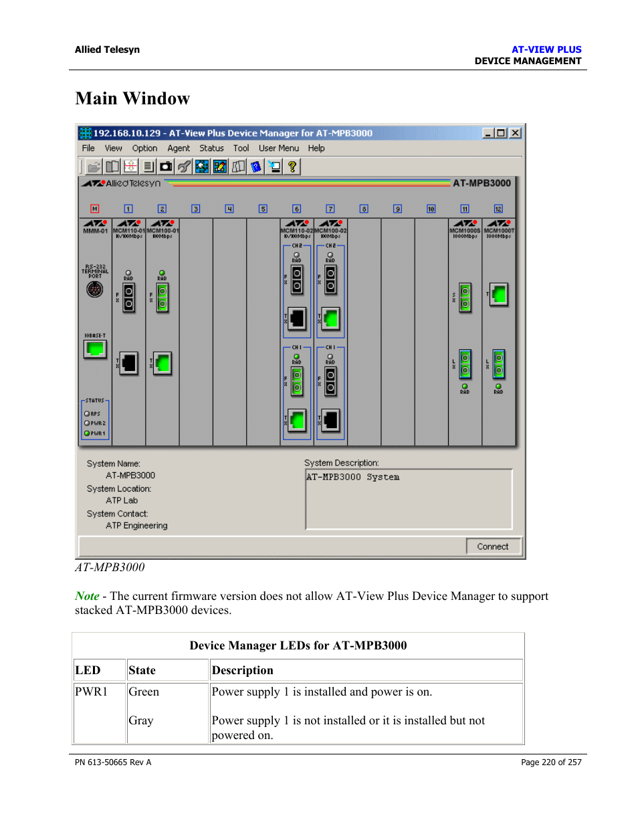The width and height of the screenshot is (638, 826).
Task: Click the text list page toolbar icon
Action: pyautogui.click(x=148, y=167)
